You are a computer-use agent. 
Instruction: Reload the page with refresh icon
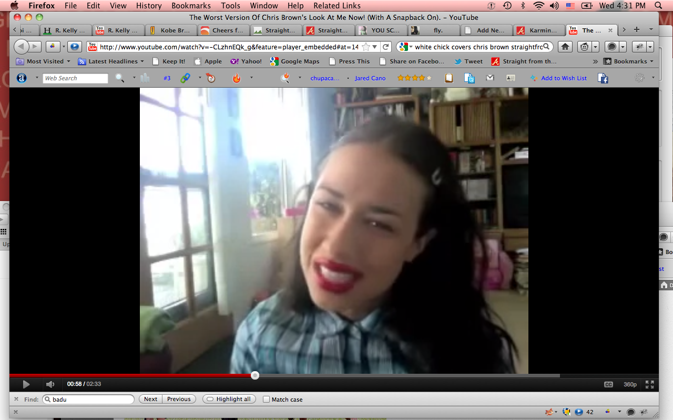(x=386, y=47)
